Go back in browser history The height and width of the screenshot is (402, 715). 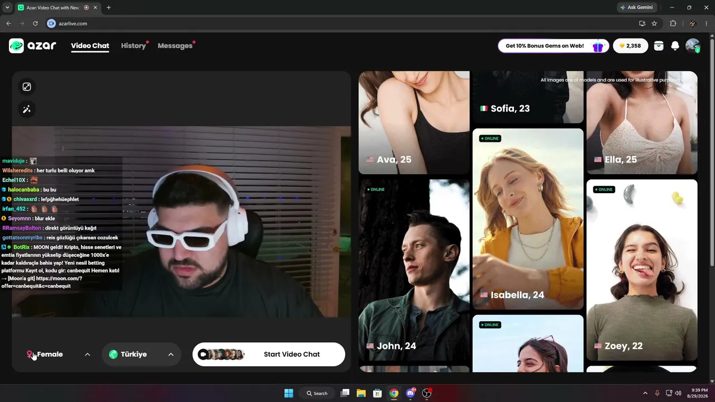pos(8,23)
